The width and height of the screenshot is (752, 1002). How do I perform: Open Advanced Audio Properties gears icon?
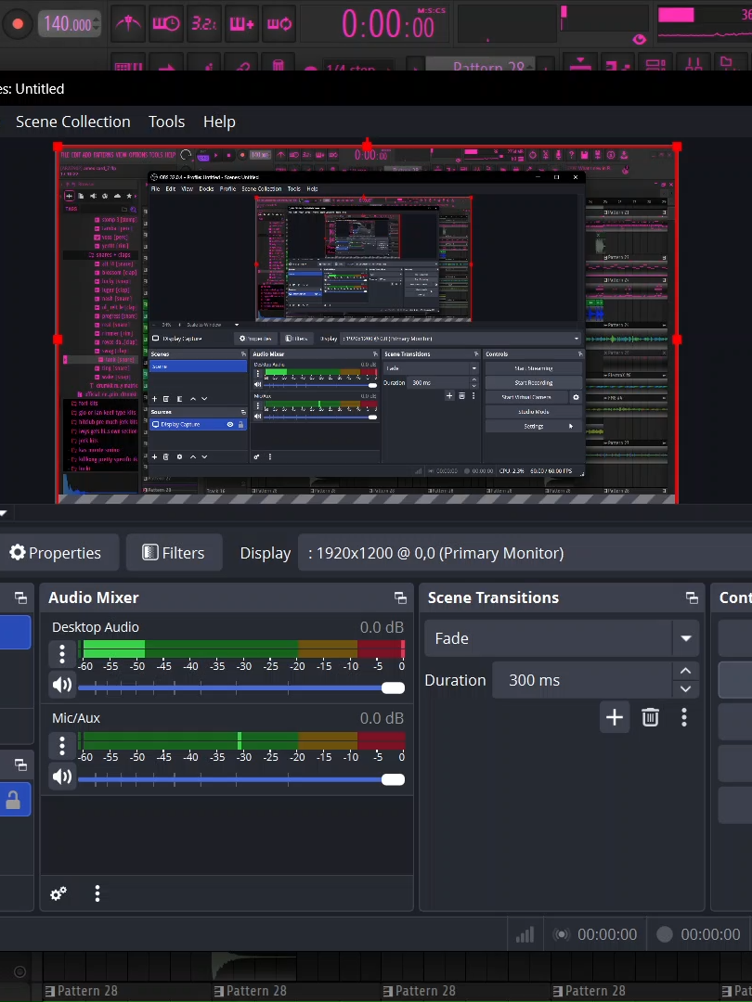click(x=58, y=893)
